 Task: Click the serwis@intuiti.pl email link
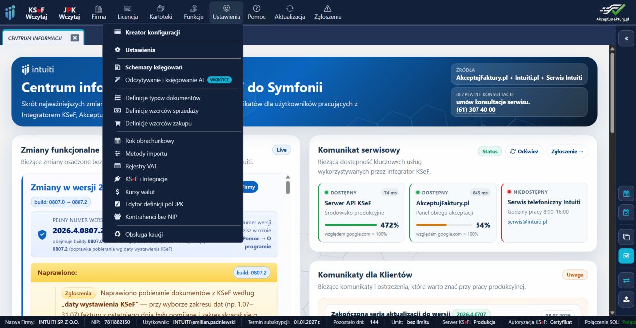pos(527,222)
